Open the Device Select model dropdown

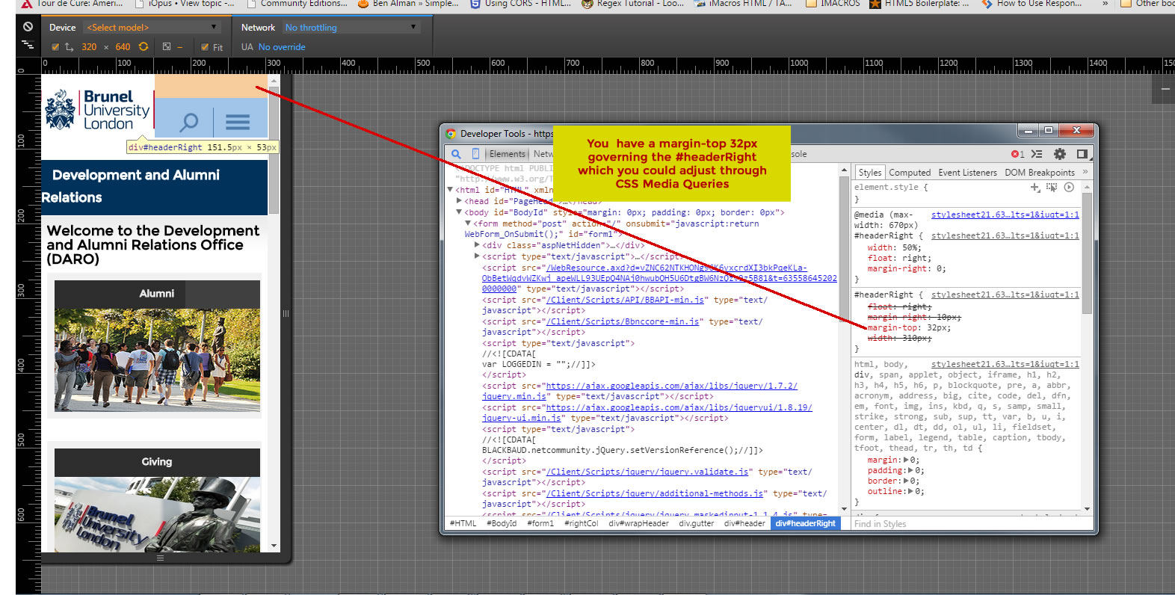click(152, 27)
